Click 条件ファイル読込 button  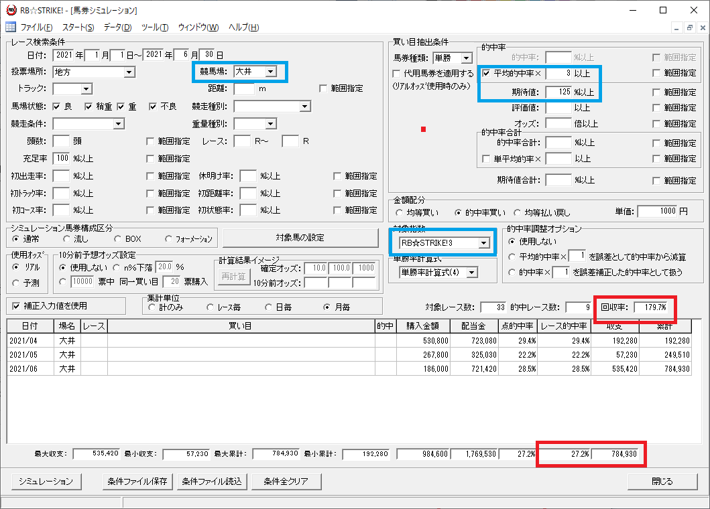[212, 482]
